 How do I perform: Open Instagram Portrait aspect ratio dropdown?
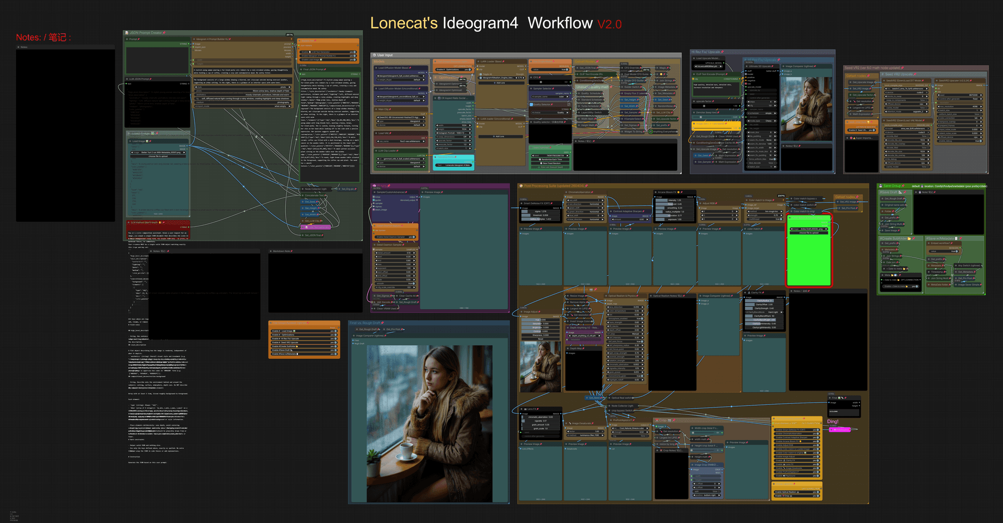[453, 133]
